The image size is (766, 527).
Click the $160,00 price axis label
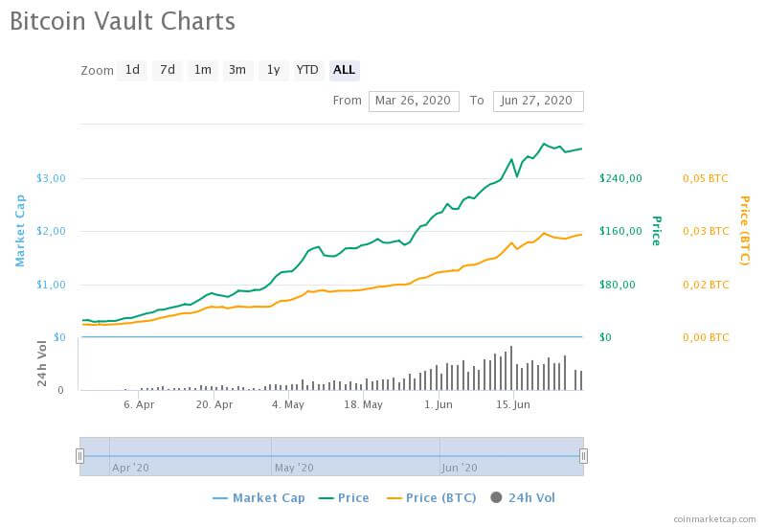point(620,231)
